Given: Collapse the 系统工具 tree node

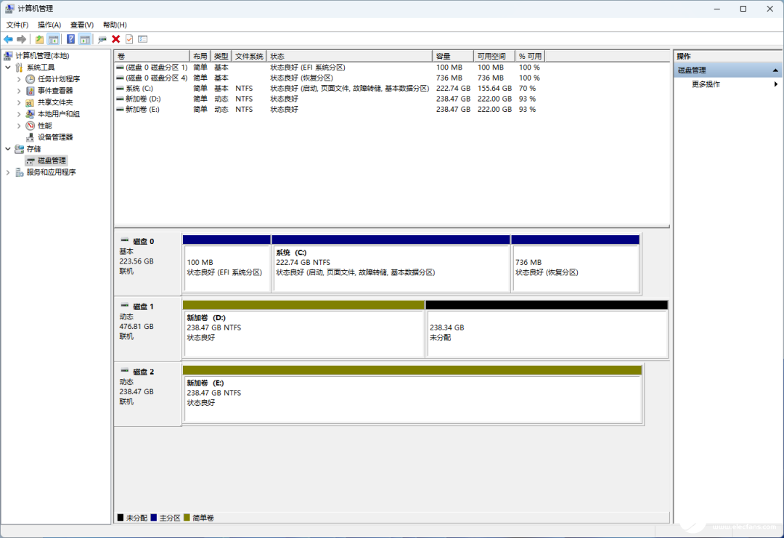Looking at the screenshot, I should tap(8, 68).
